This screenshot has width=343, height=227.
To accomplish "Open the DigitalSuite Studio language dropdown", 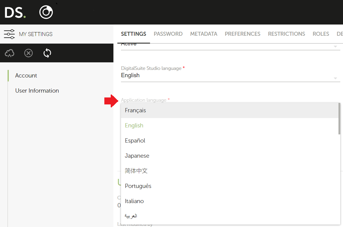I will (x=335, y=78).
